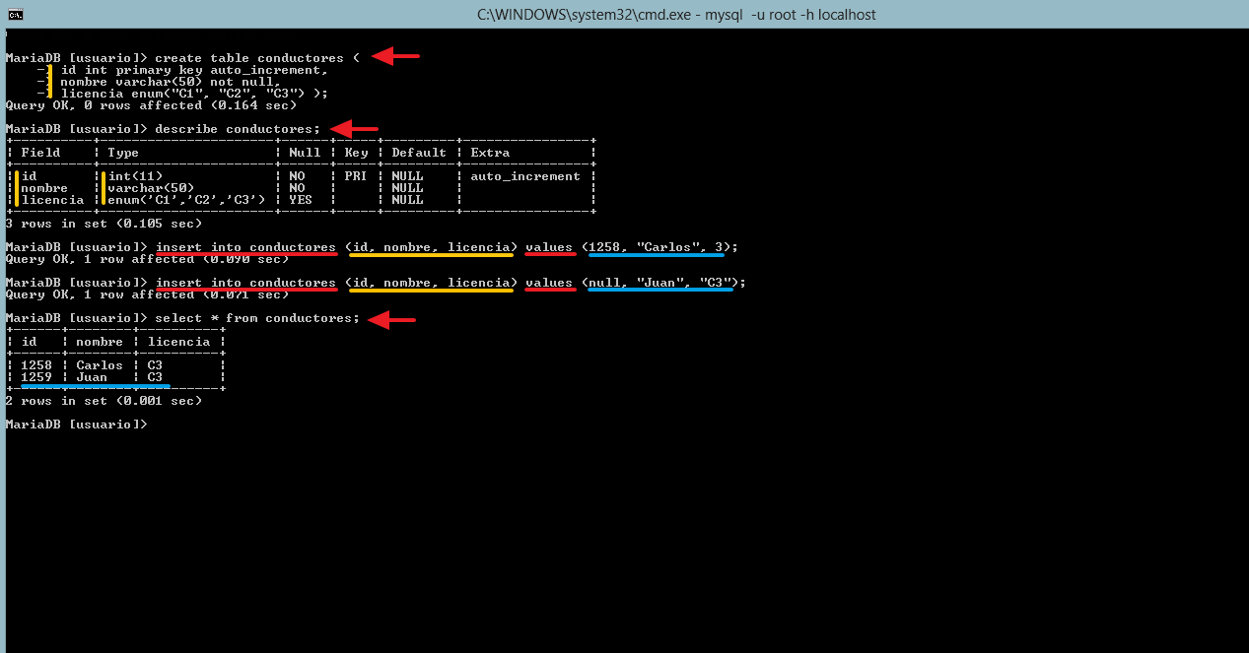Click the Type column header in the describe output
Image resolution: width=1249 pixels, height=653 pixels.
(x=123, y=153)
